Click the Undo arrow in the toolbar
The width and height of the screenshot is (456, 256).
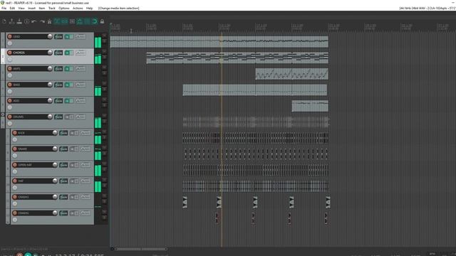(x=34, y=21)
